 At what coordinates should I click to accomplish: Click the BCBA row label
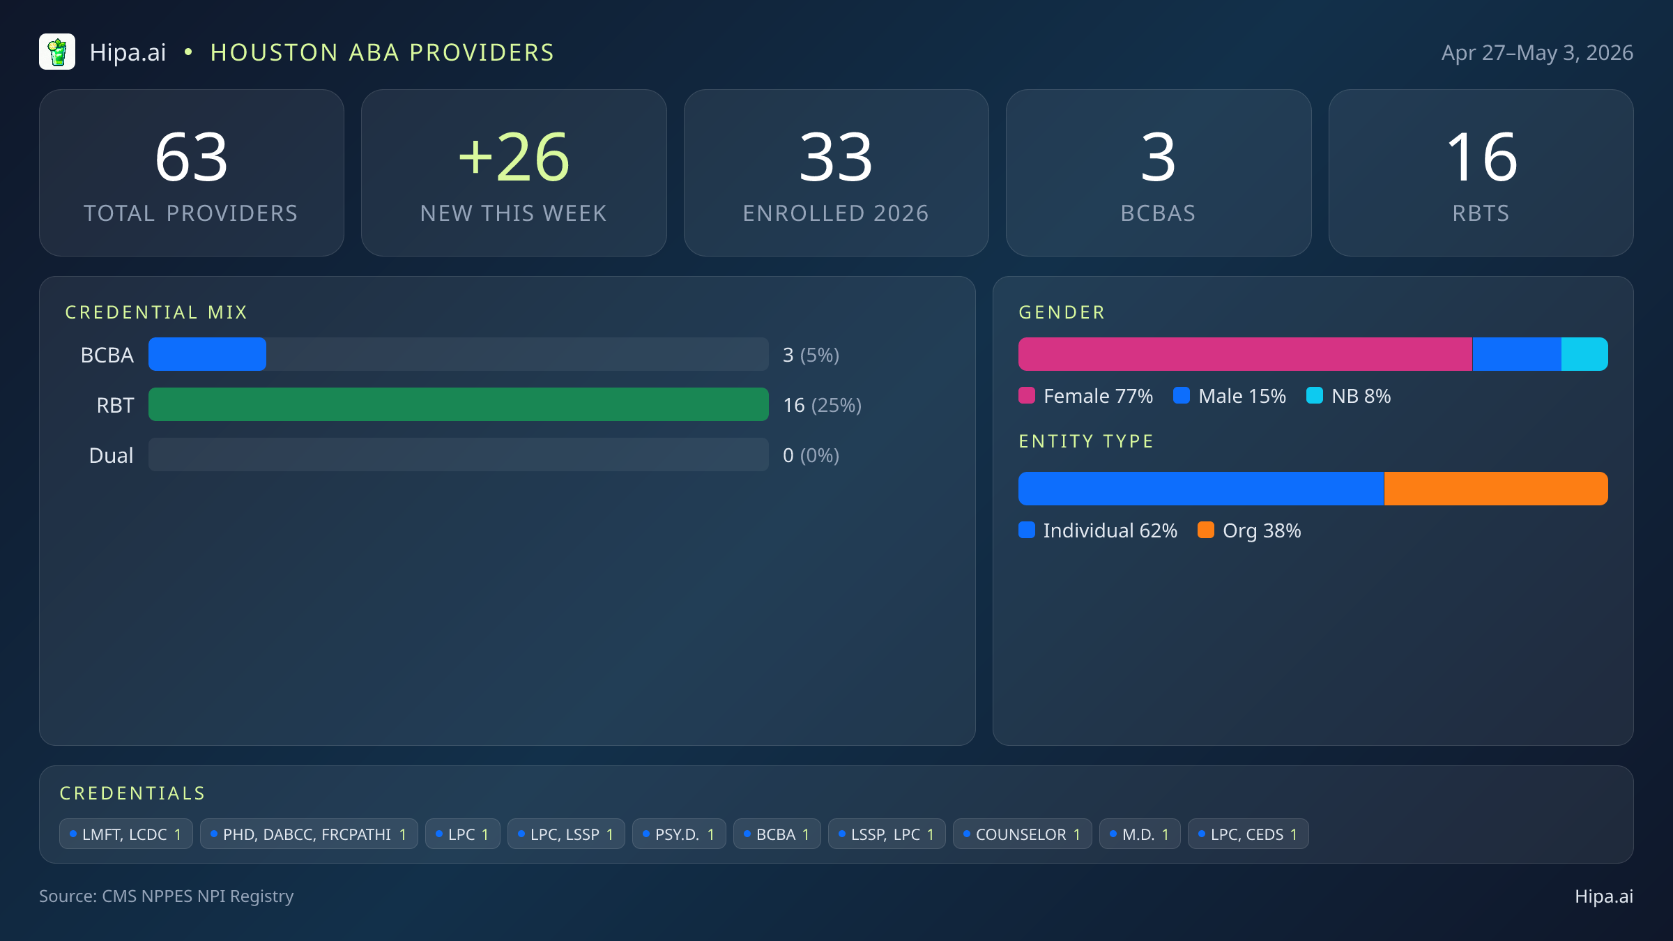click(107, 355)
